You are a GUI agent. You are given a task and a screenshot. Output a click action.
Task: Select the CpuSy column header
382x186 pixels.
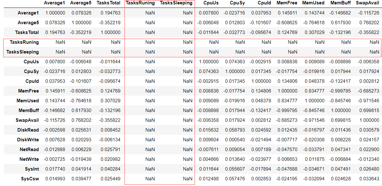tap(238, 3)
